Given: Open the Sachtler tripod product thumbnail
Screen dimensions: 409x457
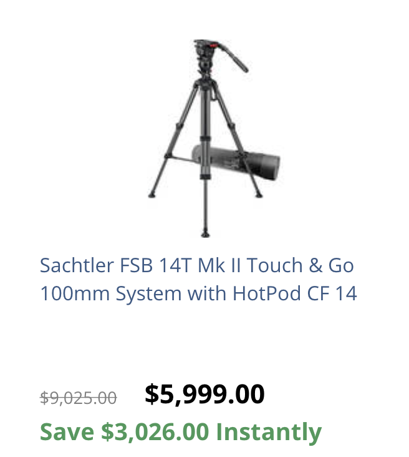Looking at the screenshot, I should [x=214, y=139].
